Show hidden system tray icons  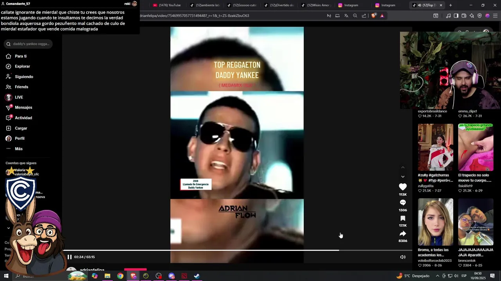coord(437,276)
